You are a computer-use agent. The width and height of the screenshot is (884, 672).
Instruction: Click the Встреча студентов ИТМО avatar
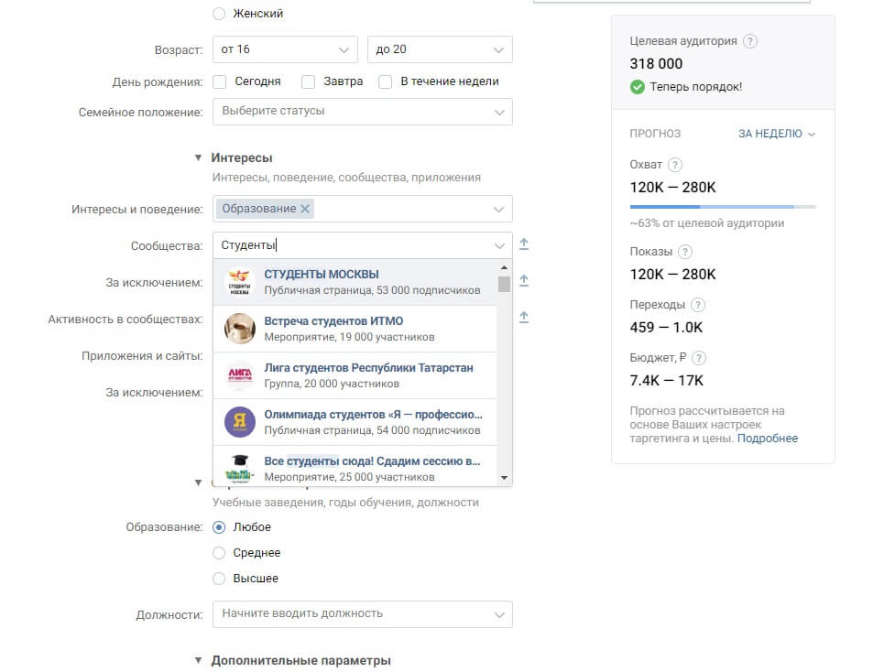pyautogui.click(x=240, y=329)
